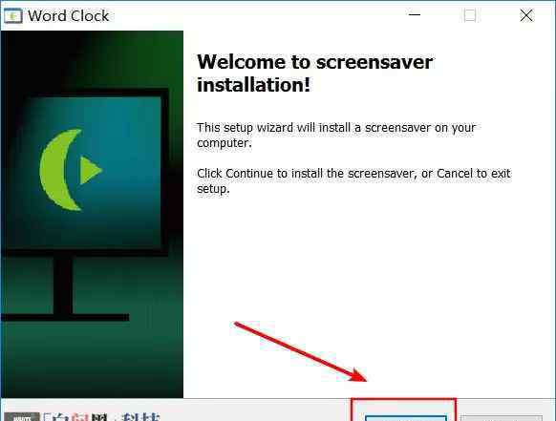The image size is (556, 421).
Task: Minimize the Word Clock installer window
Action: click(415, 15)
